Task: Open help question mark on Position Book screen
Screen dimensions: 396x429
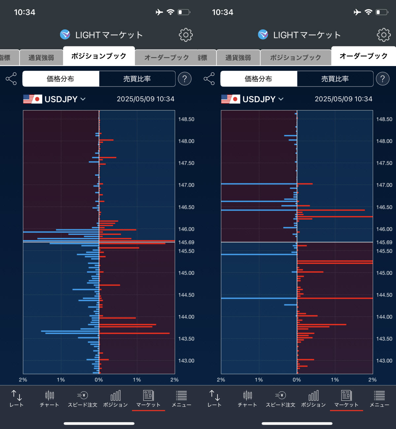Action: (184, 79)
